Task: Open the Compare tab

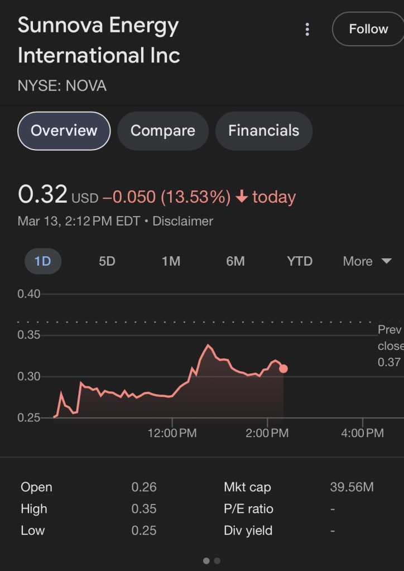Action: point(163,131)
